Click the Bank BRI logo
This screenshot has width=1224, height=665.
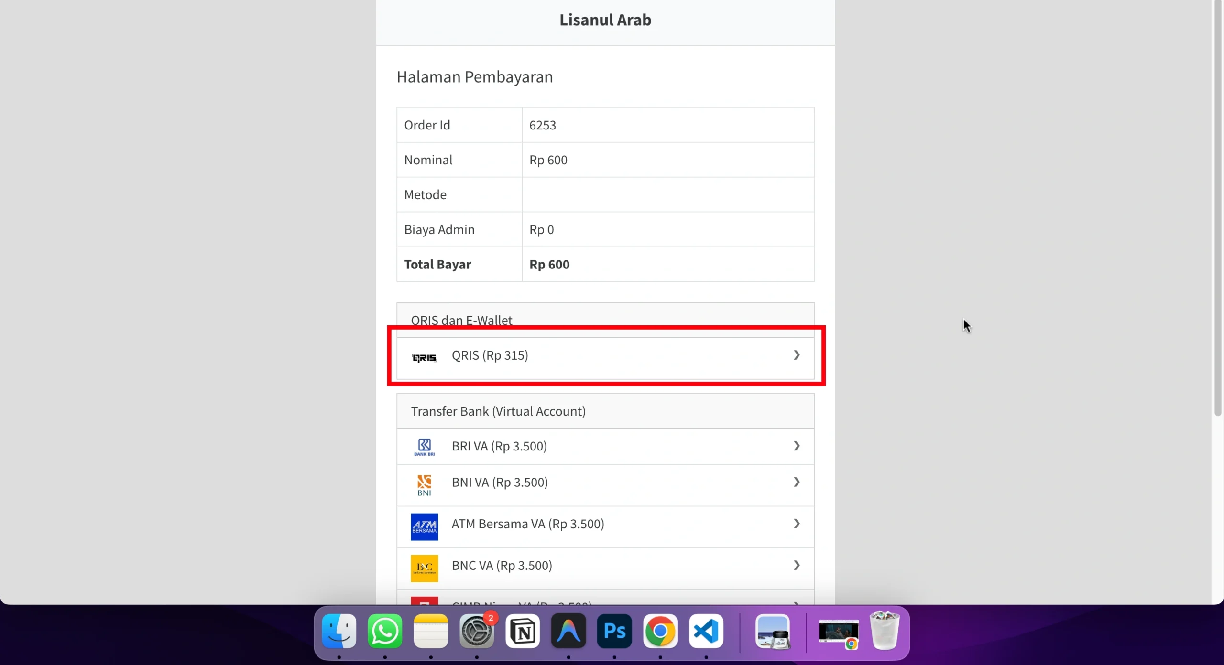point(424,447)
